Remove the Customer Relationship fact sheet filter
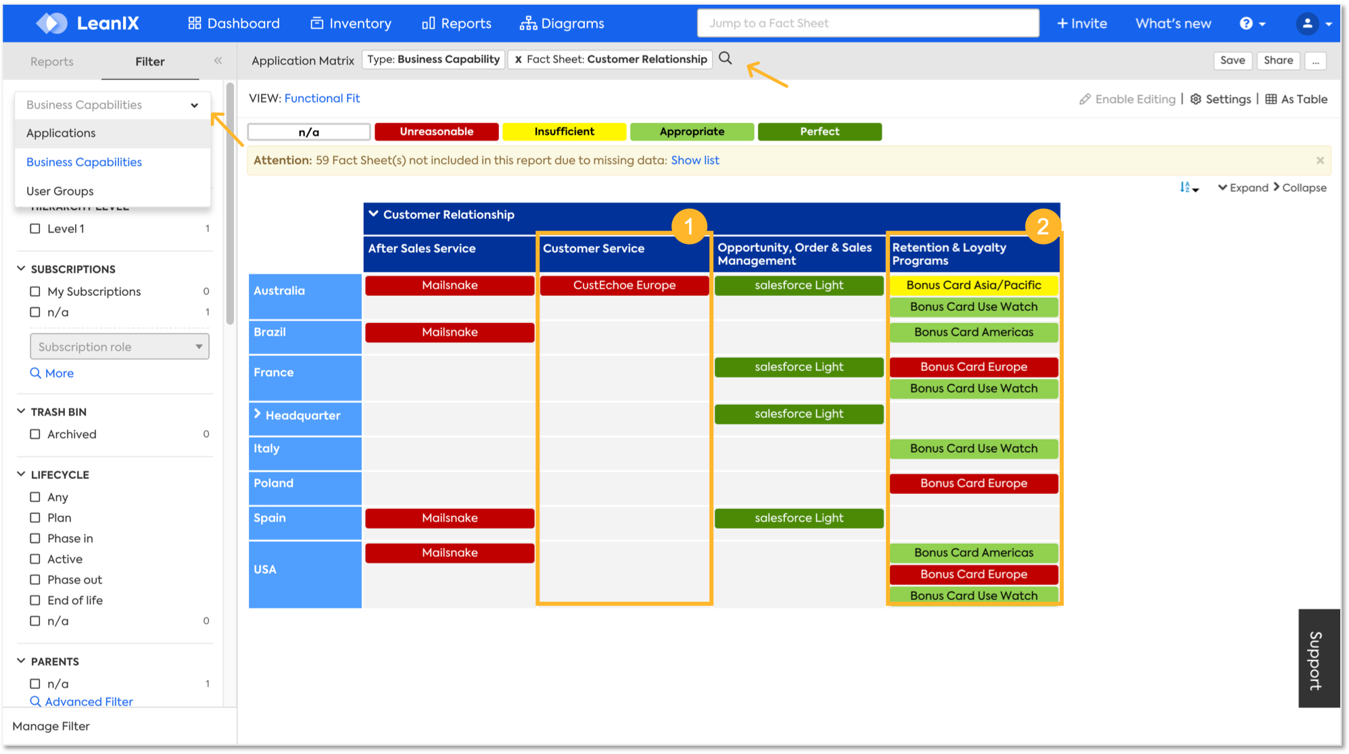This screenshot has width=1349, height=754. tap(518, 59)
